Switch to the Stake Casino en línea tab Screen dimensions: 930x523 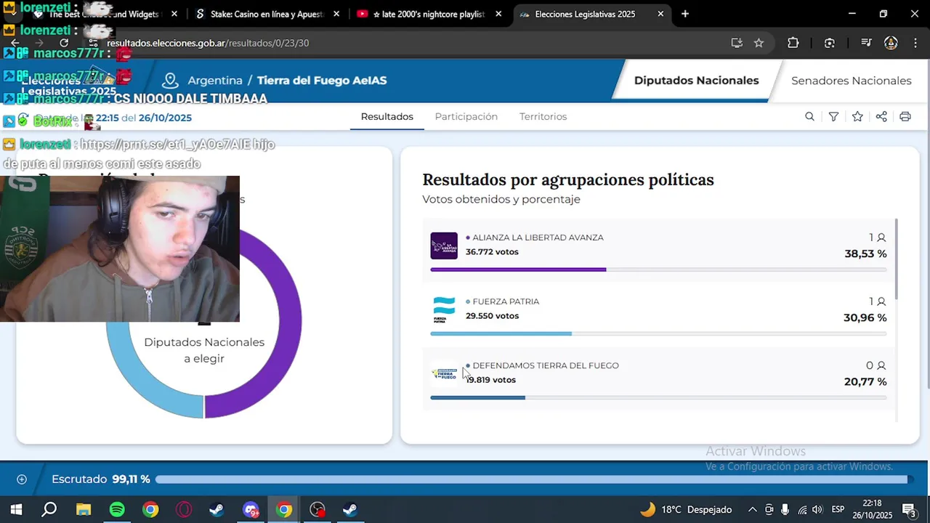[267, 14]
